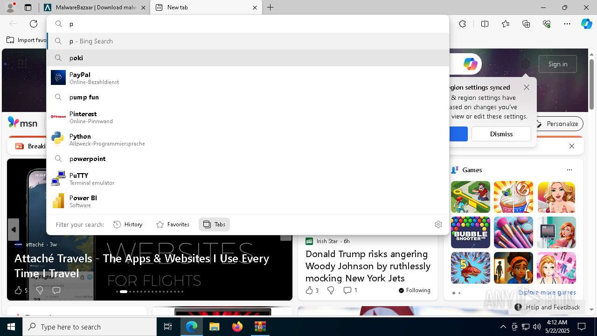Open the Windows Start menu

click(x=11, y=327)
